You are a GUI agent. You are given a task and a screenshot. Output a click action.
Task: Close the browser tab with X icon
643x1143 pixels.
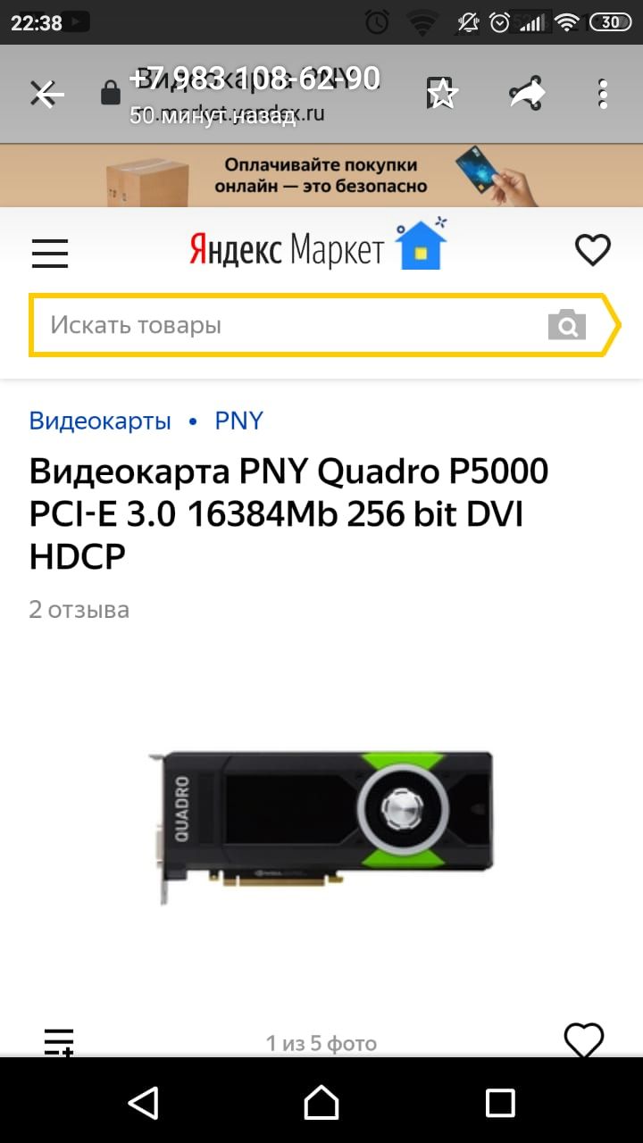point(46,93)
